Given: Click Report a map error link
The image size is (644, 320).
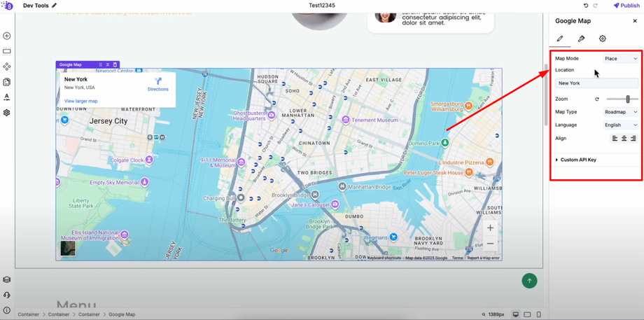Looking at the screenshot, I should pos(484,258).
